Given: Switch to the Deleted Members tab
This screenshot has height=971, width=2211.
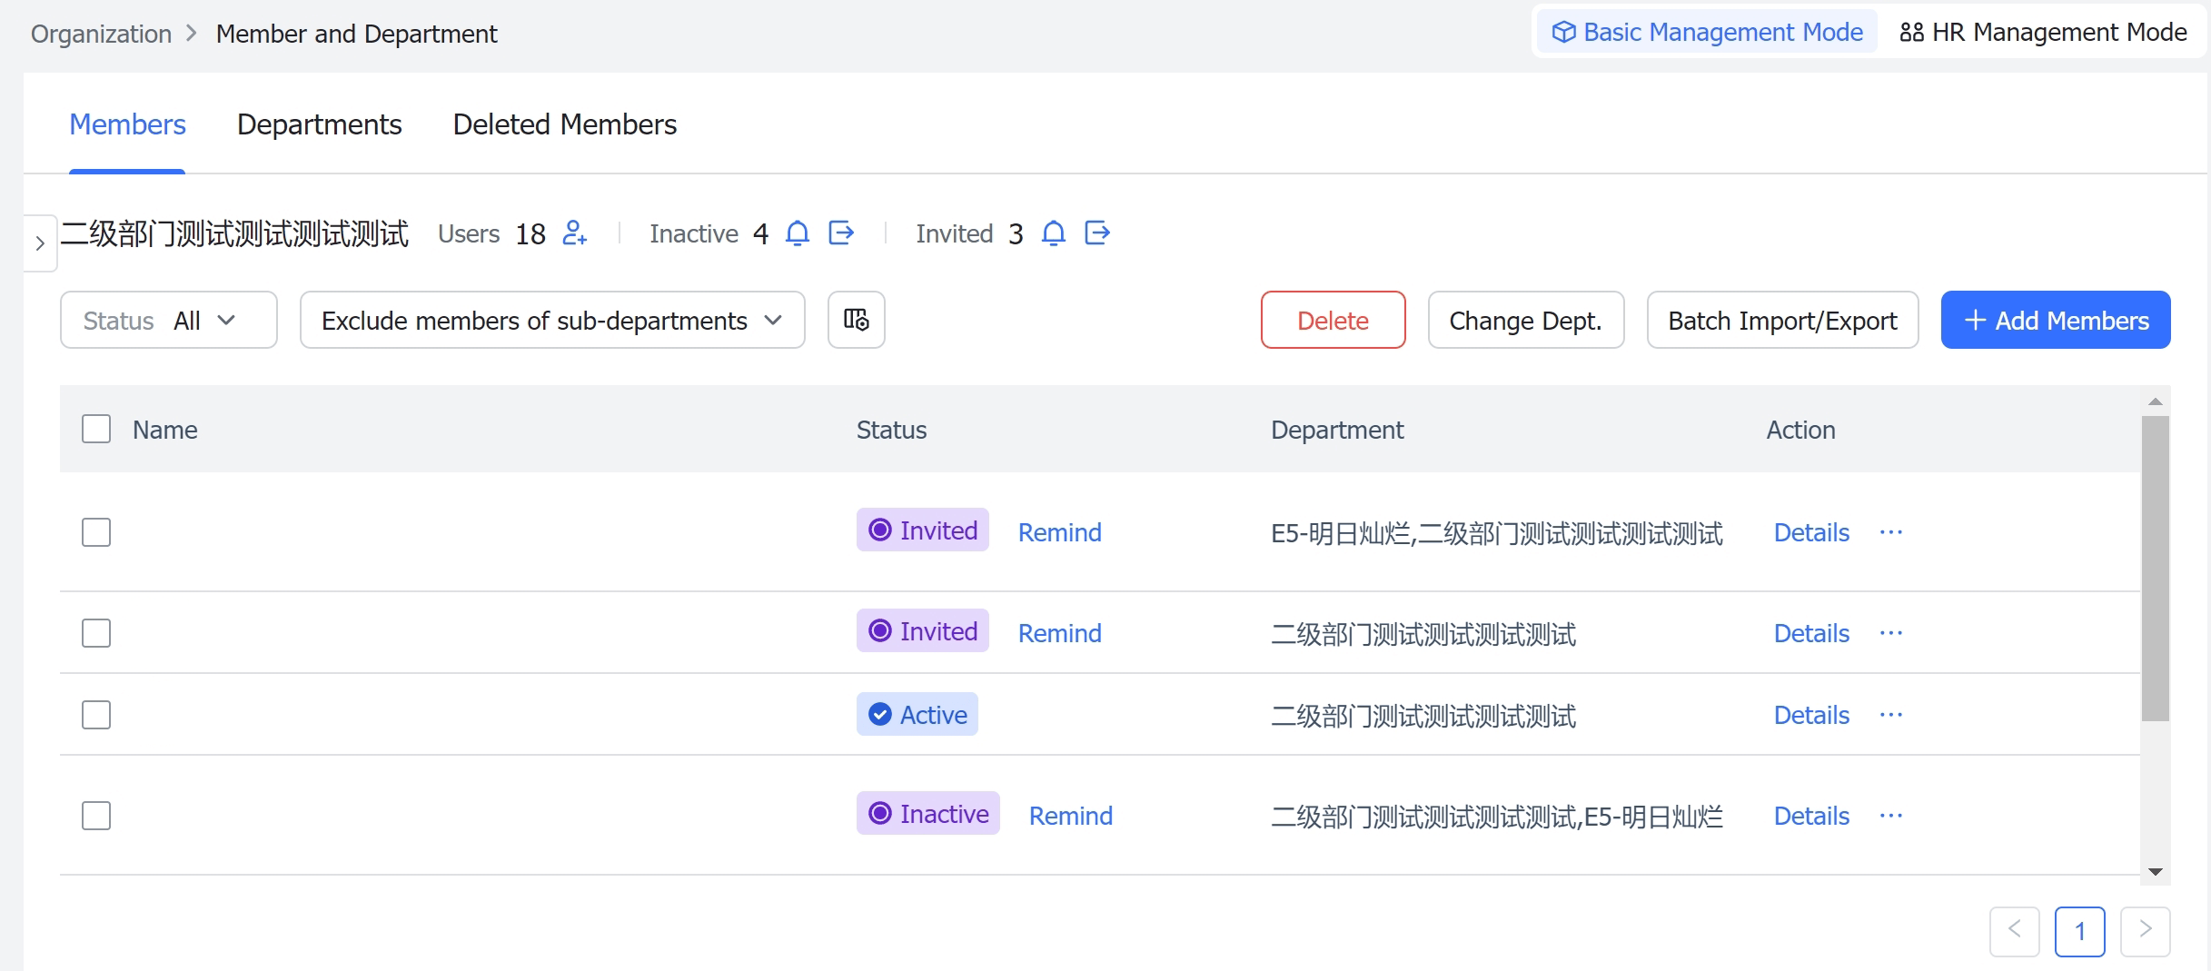Looking at the screenshot, I should (565, 124).
